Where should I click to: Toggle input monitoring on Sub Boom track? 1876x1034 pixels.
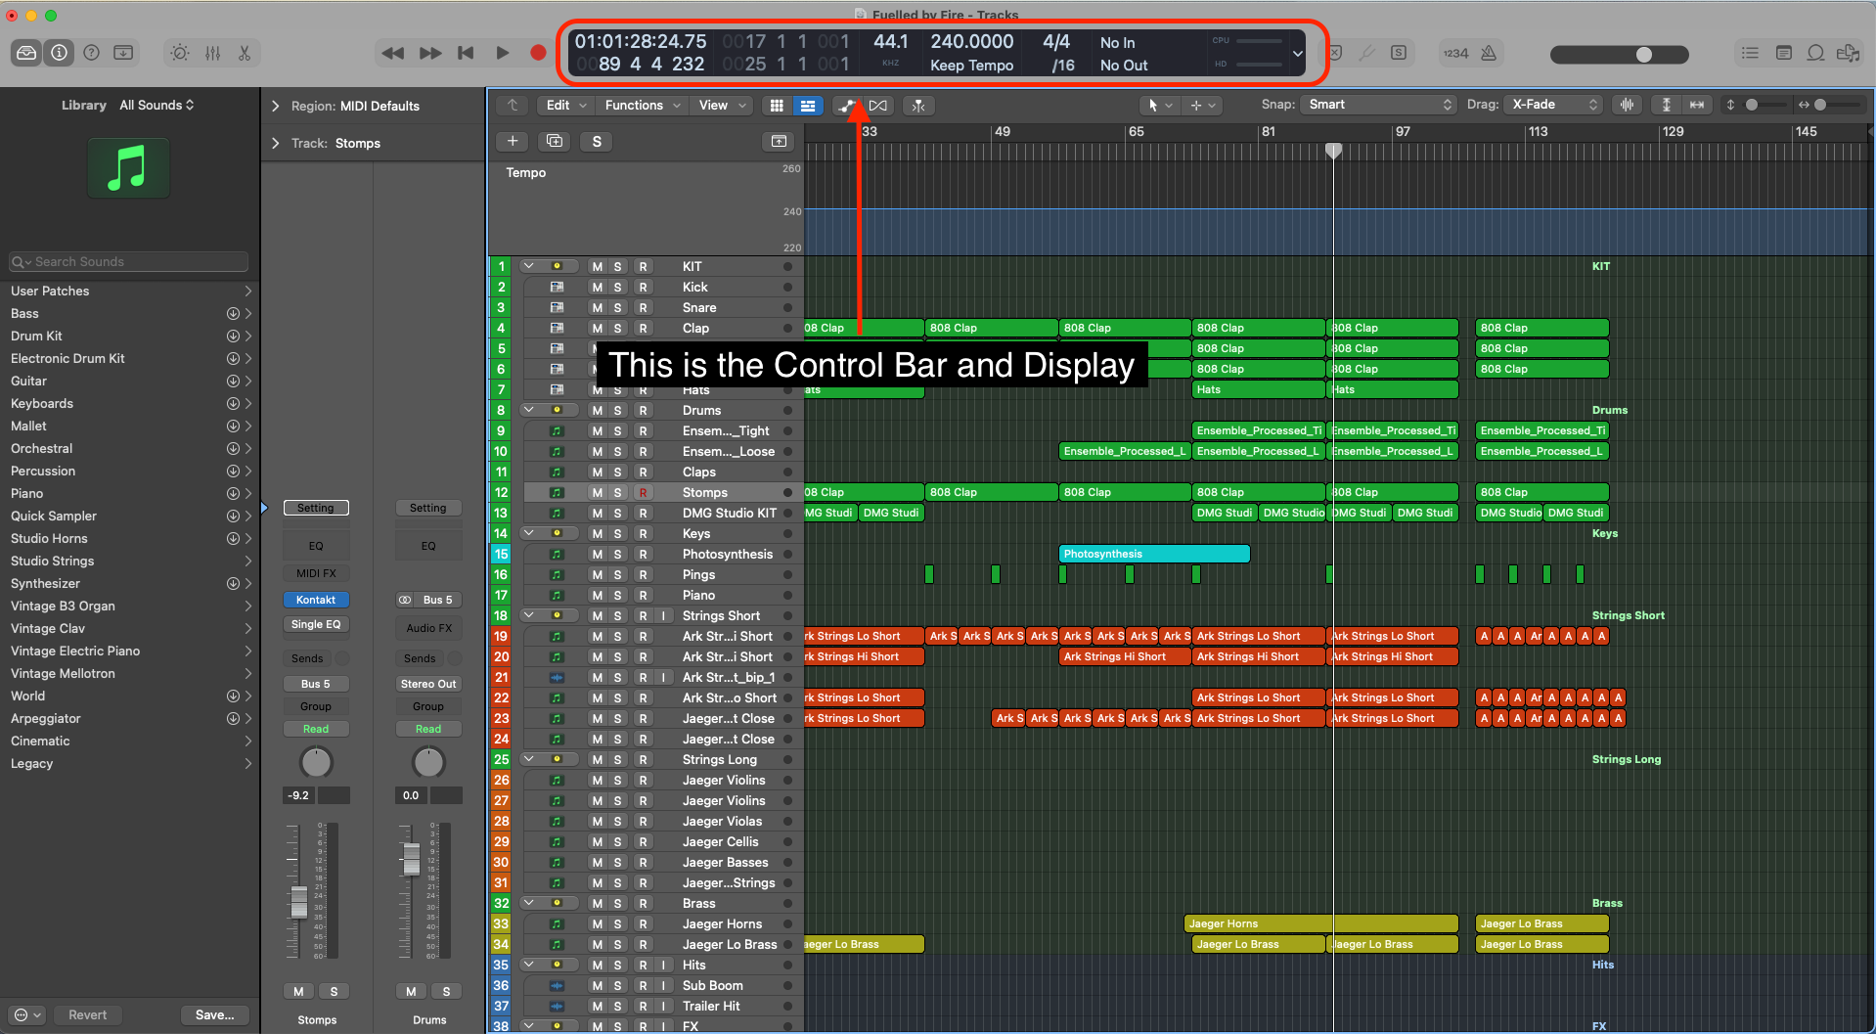click(x=664, y=985)
